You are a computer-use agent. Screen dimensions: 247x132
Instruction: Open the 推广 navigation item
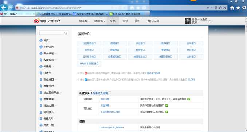137,21
